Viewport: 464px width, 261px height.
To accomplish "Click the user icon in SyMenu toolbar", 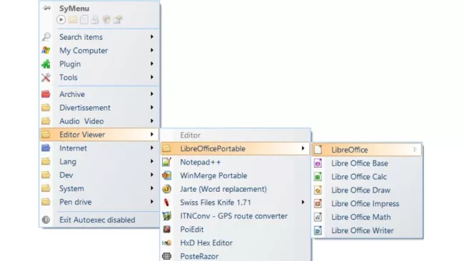I will 95,20.
